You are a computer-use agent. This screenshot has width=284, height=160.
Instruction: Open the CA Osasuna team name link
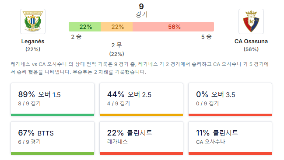pos(251,42)
